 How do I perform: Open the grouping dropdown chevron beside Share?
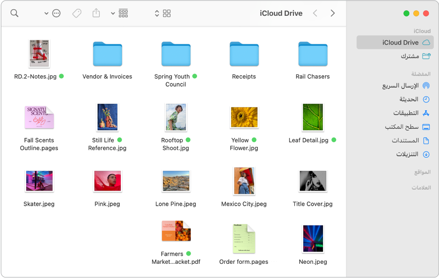[x=112, y=13]
